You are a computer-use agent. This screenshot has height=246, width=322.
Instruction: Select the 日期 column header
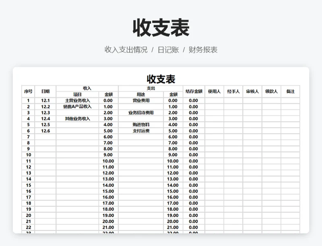pos(45,91)
